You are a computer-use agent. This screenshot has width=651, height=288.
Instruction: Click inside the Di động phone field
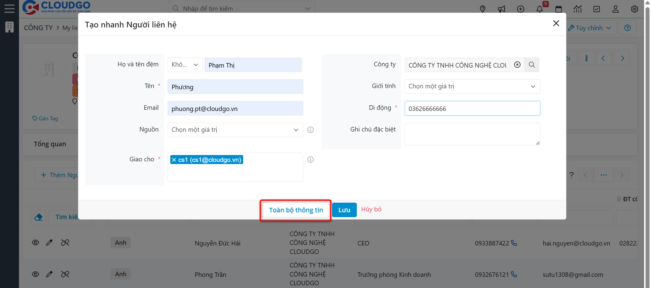click(472, 108)
